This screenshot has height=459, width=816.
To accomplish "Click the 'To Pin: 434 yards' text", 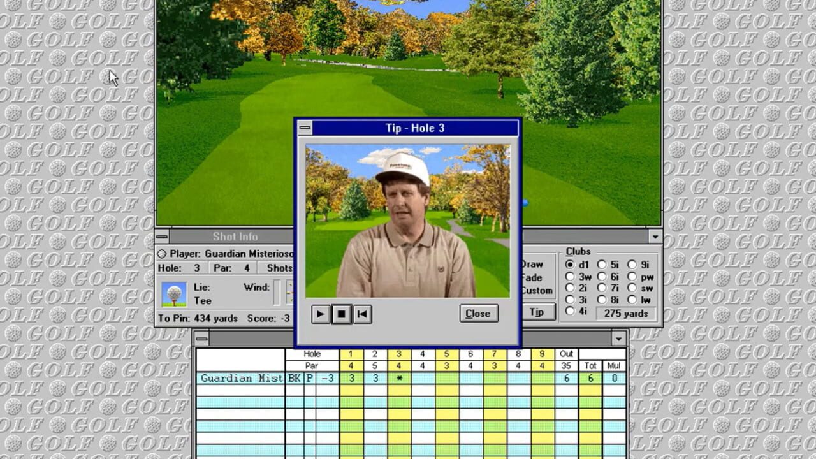I will [198, 318].
